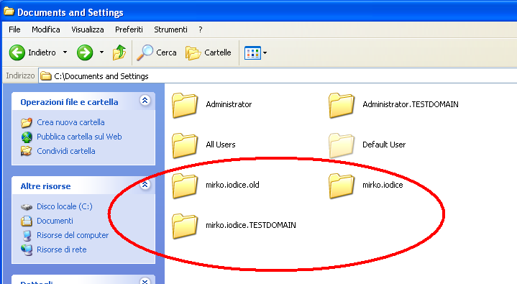Click the Risorse di rete icon

tap(27, 249)
